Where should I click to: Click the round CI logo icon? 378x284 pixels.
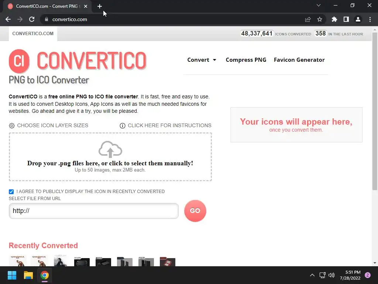[19, 61]
